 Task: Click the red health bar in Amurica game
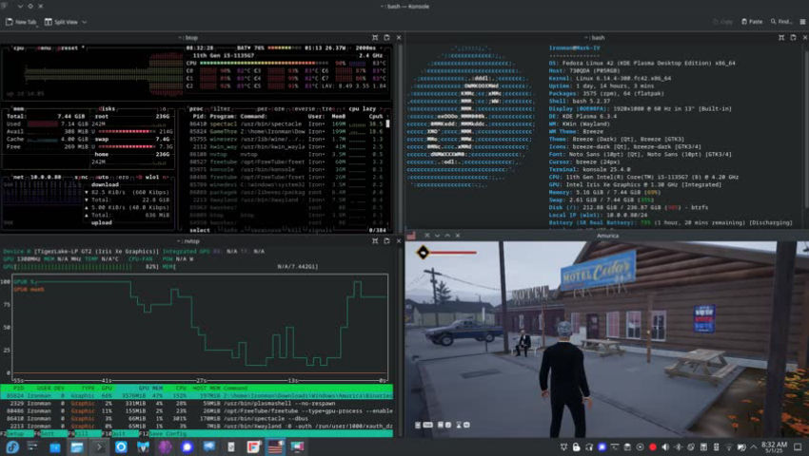coord(453,253)
